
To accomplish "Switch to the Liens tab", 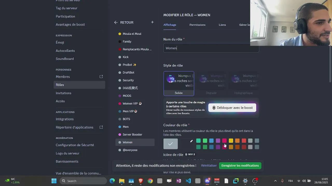I will click(x=222, y=25).
